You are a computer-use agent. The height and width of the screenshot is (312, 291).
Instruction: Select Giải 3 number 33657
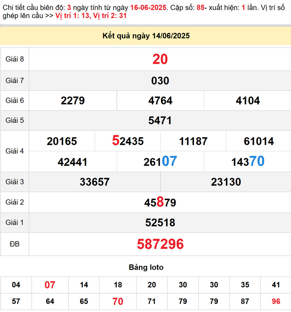[x=94, y=182]
